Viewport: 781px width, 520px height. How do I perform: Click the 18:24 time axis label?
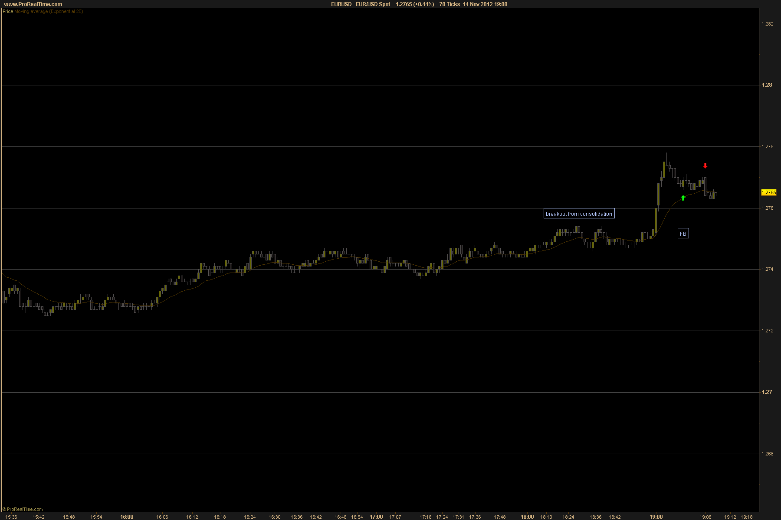point(568,517)
